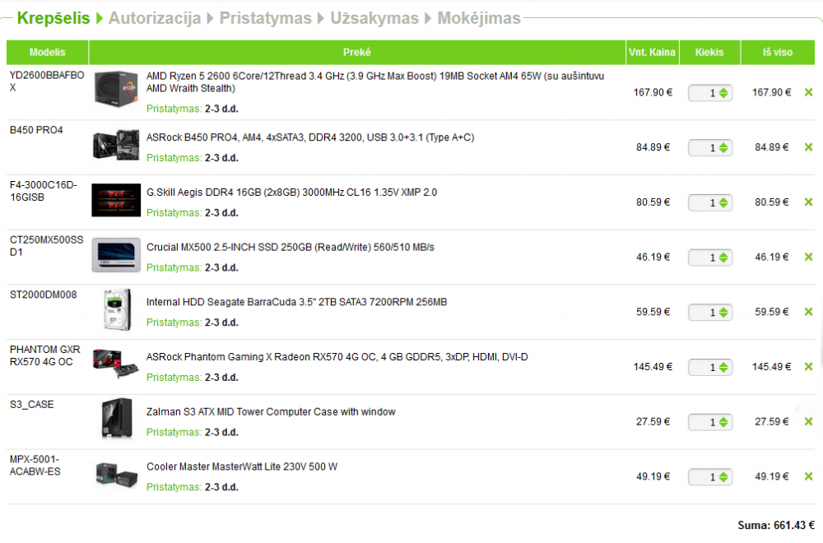Go to Autorizacija checkout step
The width and height of the screenshot is (823, 543).
(x=155, y=18)
